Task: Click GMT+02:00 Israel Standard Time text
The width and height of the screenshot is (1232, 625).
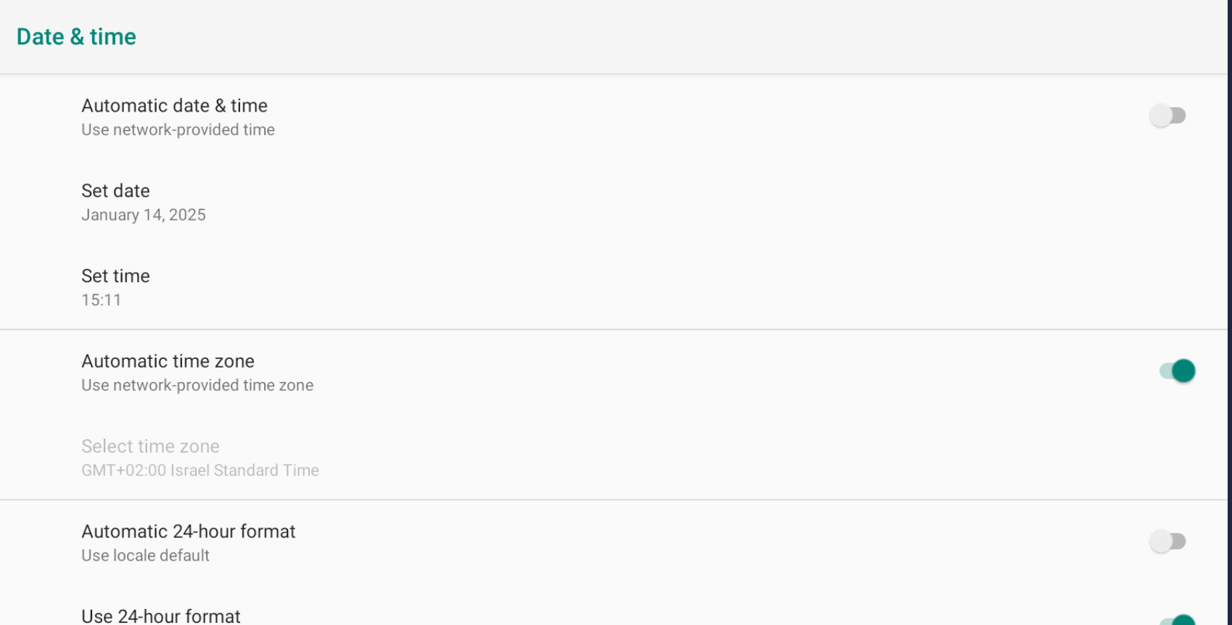Action: [x=200, y=471]
